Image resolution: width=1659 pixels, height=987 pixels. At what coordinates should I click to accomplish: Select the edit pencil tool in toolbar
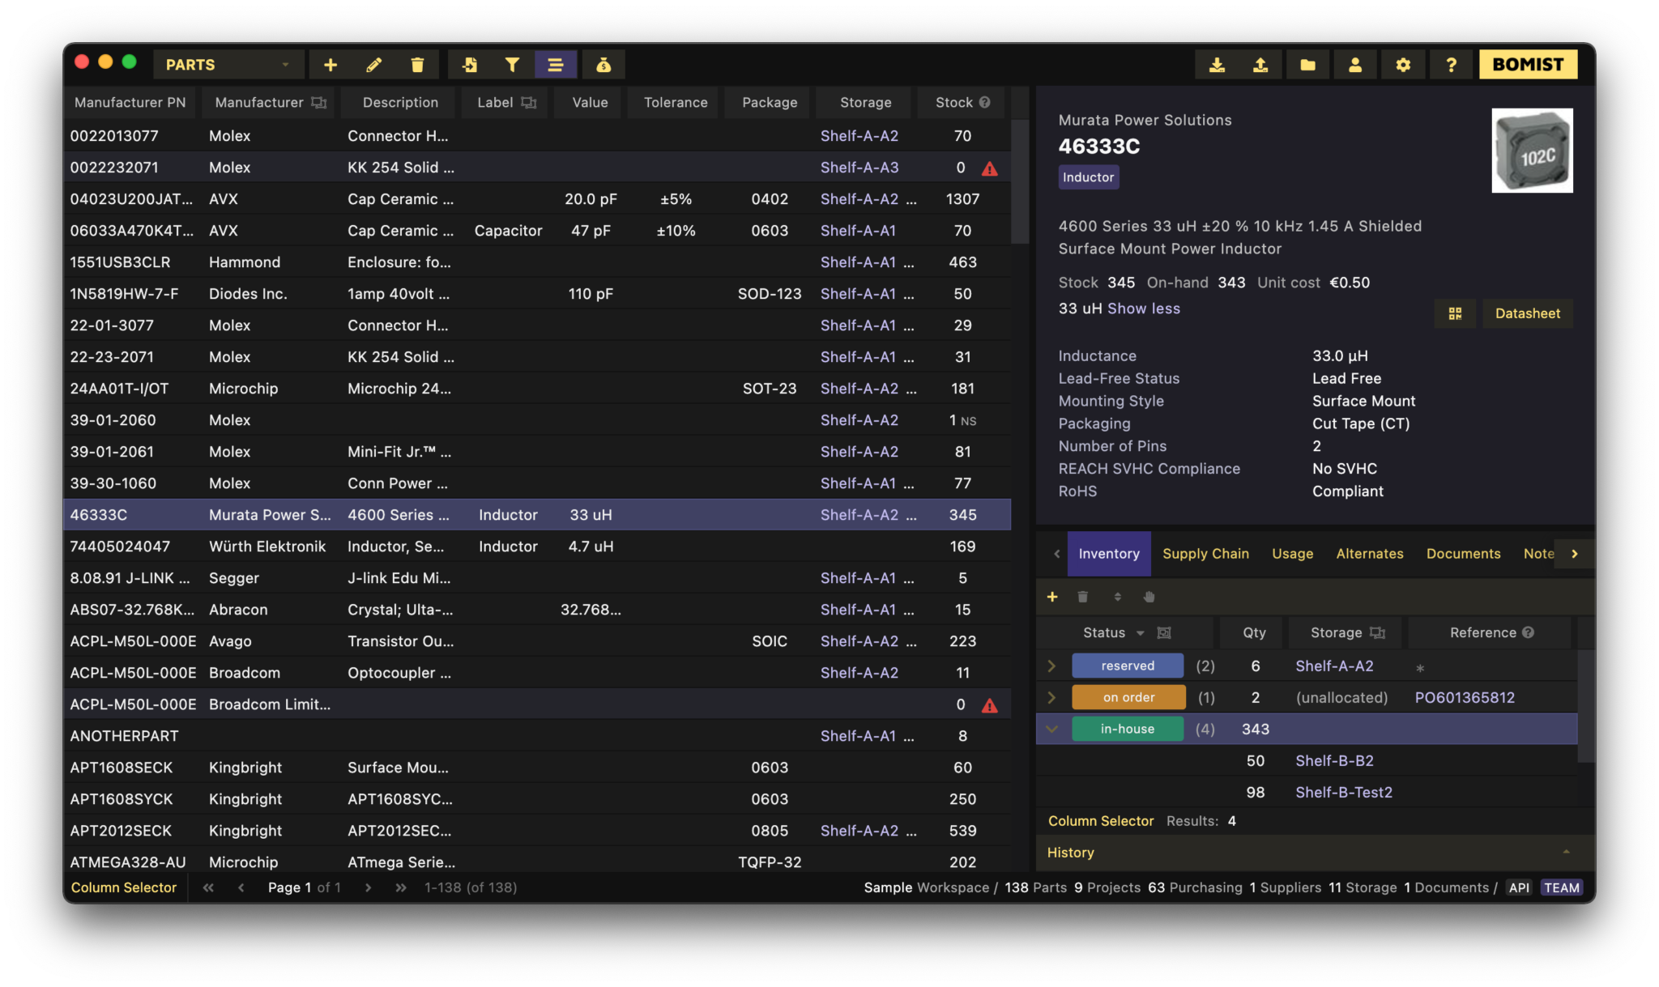[373, 64]
